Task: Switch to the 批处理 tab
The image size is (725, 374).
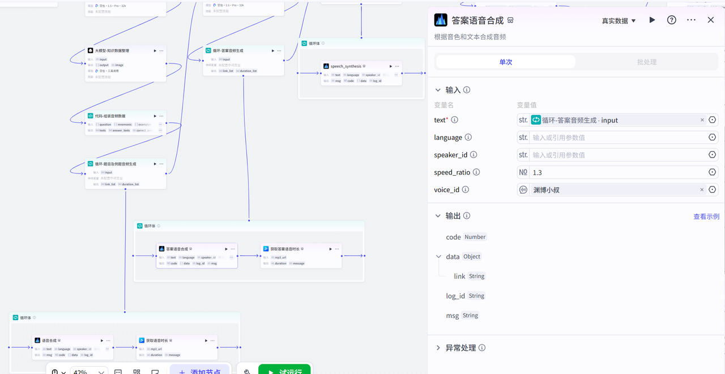Action: coord(646,62)
